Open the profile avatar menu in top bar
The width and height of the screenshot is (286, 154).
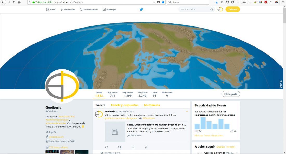point(220,9)
